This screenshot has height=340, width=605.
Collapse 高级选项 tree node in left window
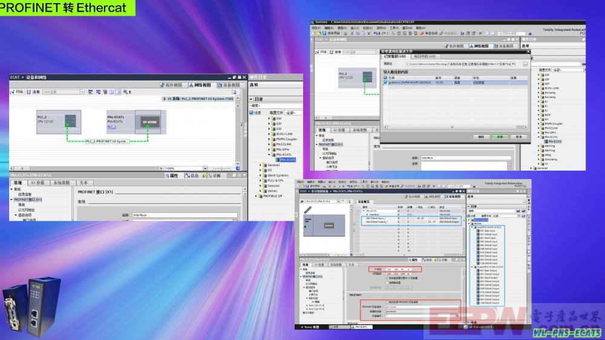[16, 215]
